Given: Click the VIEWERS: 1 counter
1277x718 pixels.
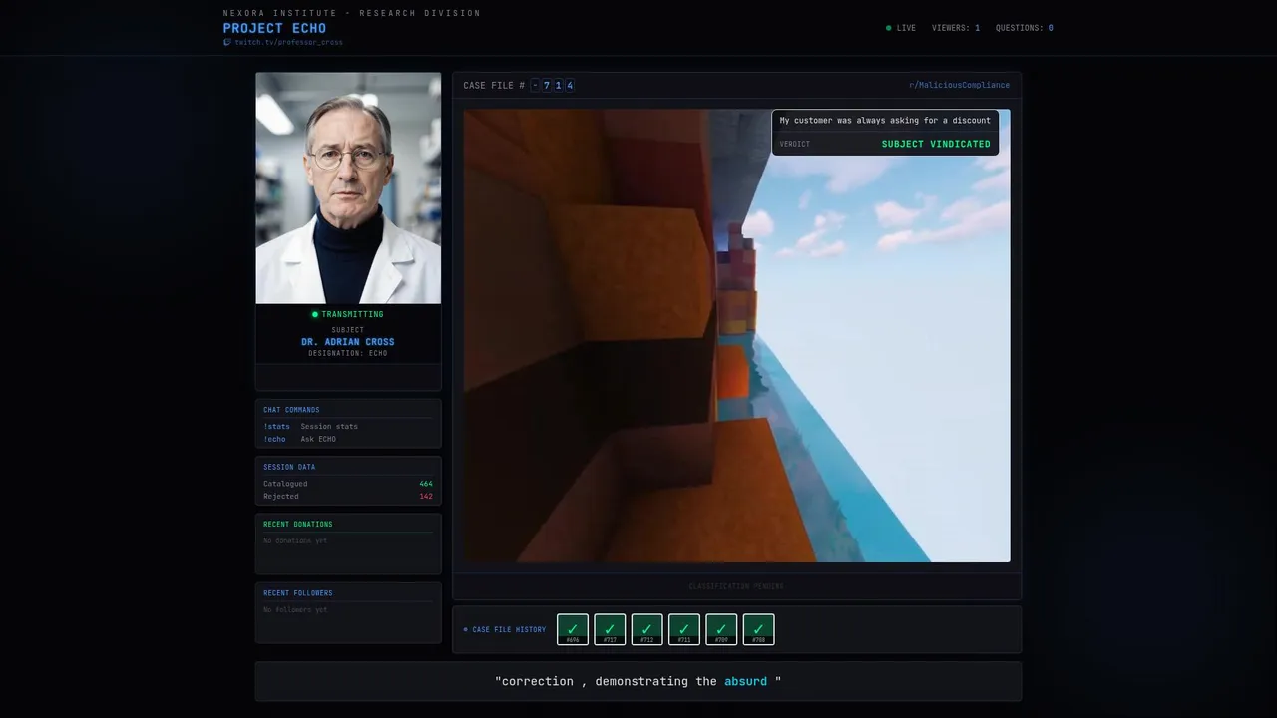Looking at the screenshot, I should pos(956,28).
